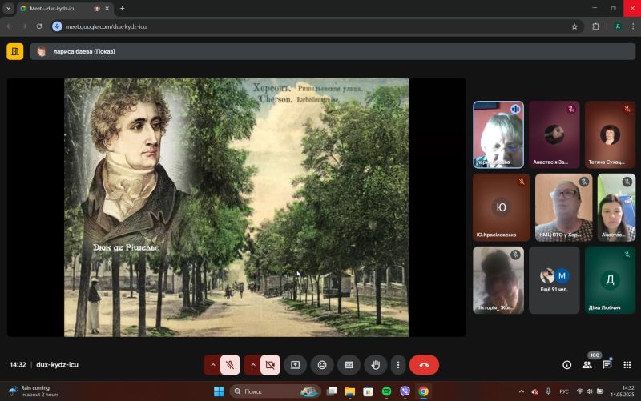Viewport: 641px width, 401px height.
Task: Click Chrome icon in taskbar
Action: pos(423,391)
